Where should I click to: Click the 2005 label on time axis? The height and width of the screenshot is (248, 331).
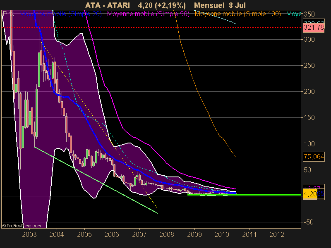[x=84, y=234]
